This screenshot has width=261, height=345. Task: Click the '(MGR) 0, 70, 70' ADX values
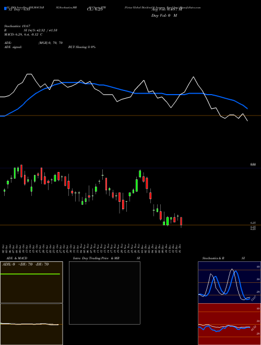point(51,43)
